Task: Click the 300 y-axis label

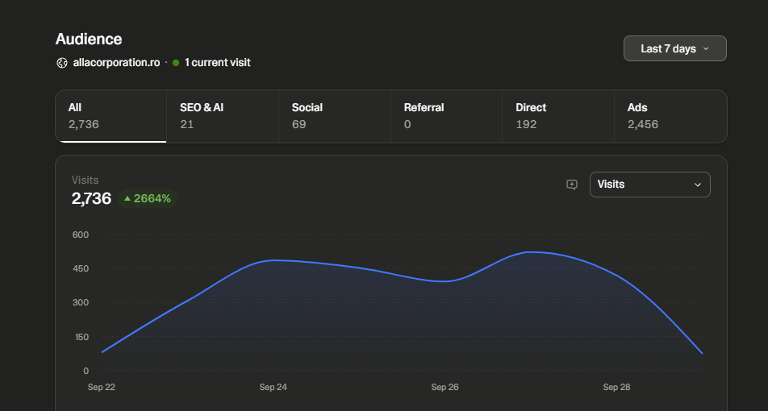Action: point(81,302)
